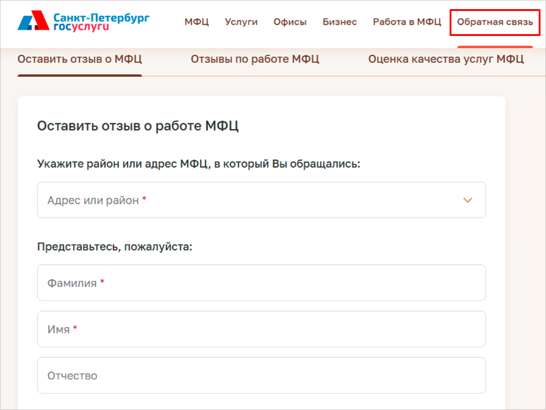
Task: Open the Оценка качества услуг МФЦ tab
Action: point(446,59)
